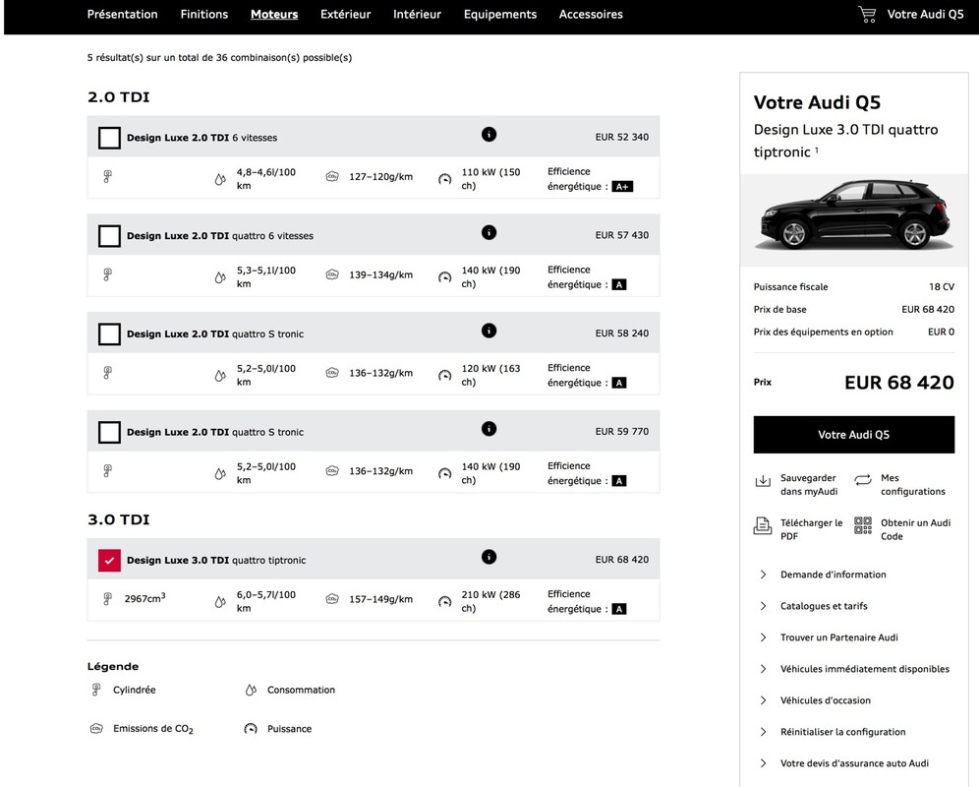The width and height of the screenshot is (979, 787).
Task: Click the Mes configurations swap icon
Action: [863, 480]
